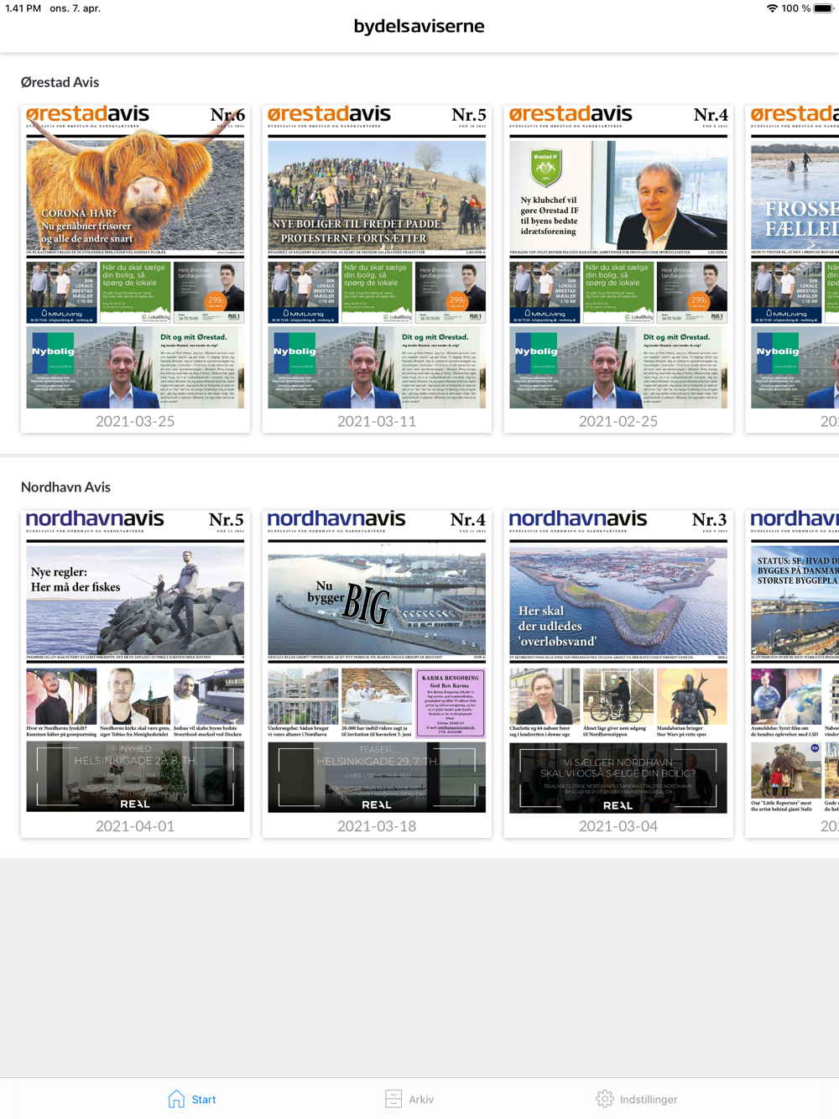Open Ørestad Avis Nr.4 cover

pos(618,257)
